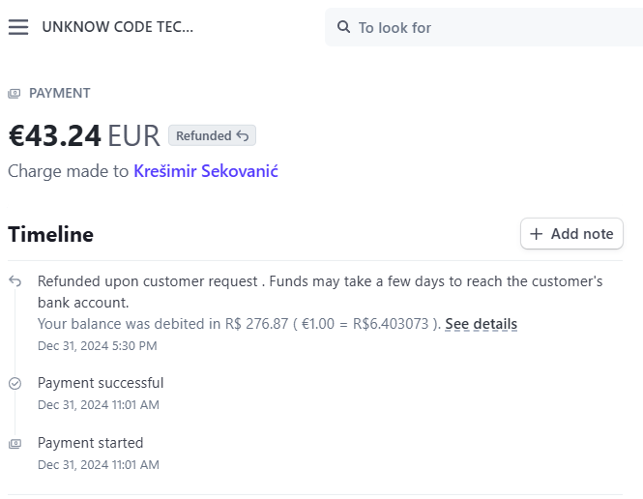The image size is (643, 499).
Task: Click the €43.24 EUR amount heading
Action: point(84,135)
